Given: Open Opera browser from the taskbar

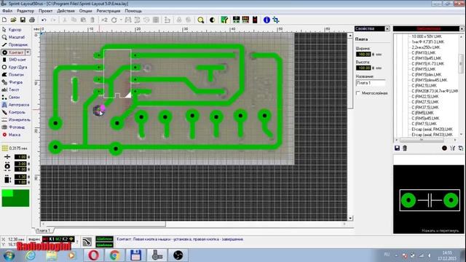Looking at the screenshot, I should [93, 255].
